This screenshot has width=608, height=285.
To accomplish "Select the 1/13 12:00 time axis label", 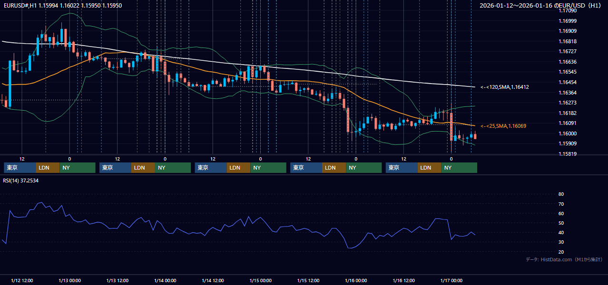I will (x=118, y=281).
